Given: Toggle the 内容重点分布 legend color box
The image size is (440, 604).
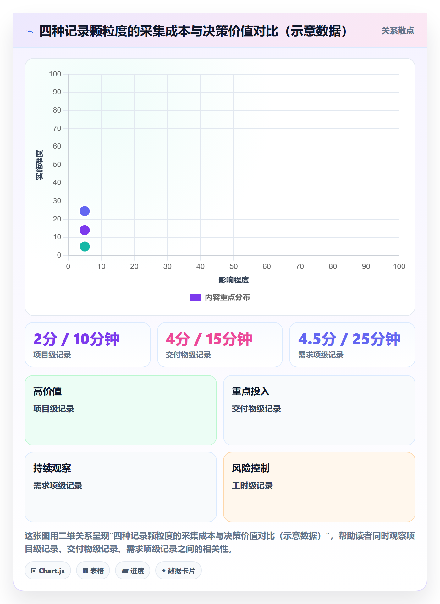Looking at the screenshot, I should [x=195, y=298].
